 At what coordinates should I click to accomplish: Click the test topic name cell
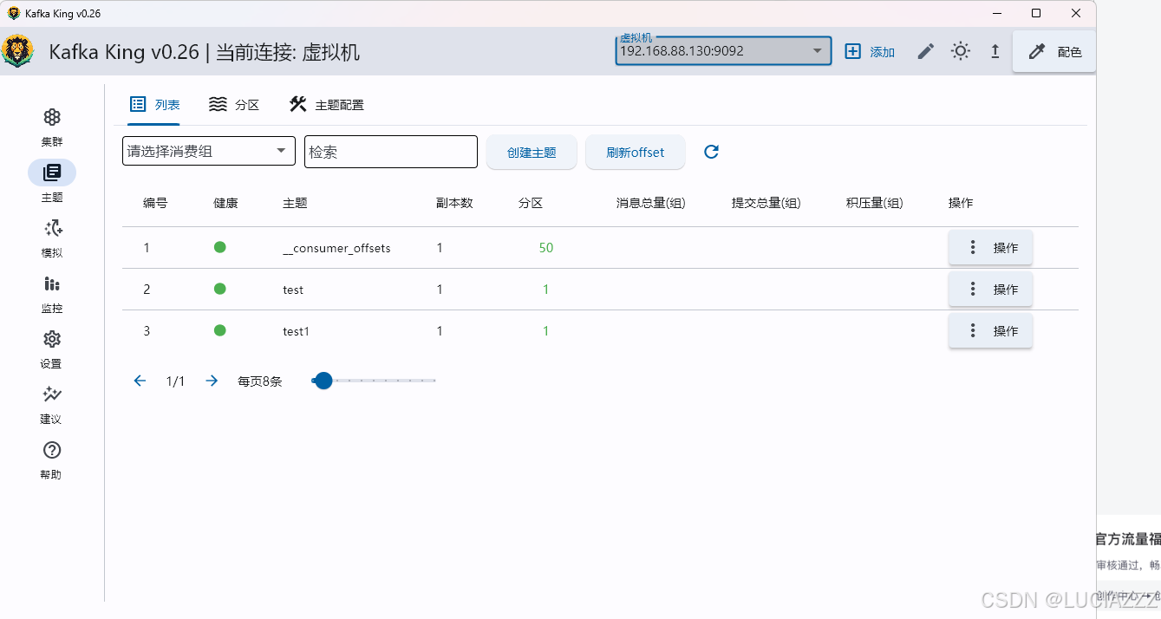293,290
